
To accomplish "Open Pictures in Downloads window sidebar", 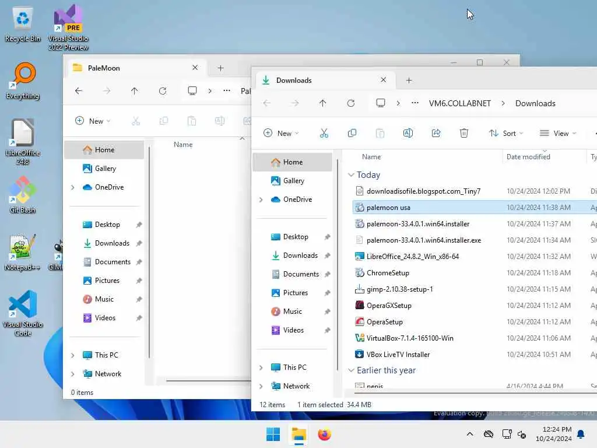I will click(x=293, y=293).
